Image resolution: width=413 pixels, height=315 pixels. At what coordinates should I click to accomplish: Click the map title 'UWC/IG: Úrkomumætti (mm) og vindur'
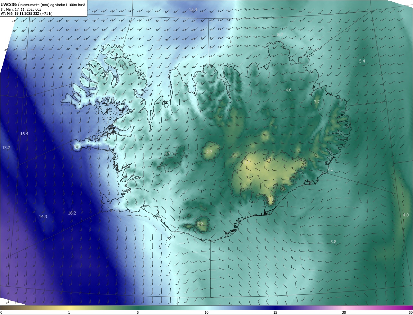[x=43, y=5]
